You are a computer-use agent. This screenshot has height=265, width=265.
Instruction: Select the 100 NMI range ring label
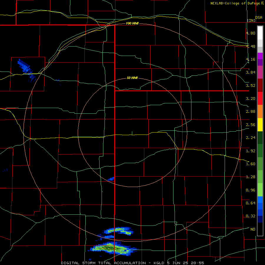[132, 23]
